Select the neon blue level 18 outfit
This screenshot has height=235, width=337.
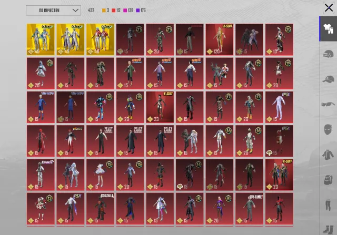point(101,107)
